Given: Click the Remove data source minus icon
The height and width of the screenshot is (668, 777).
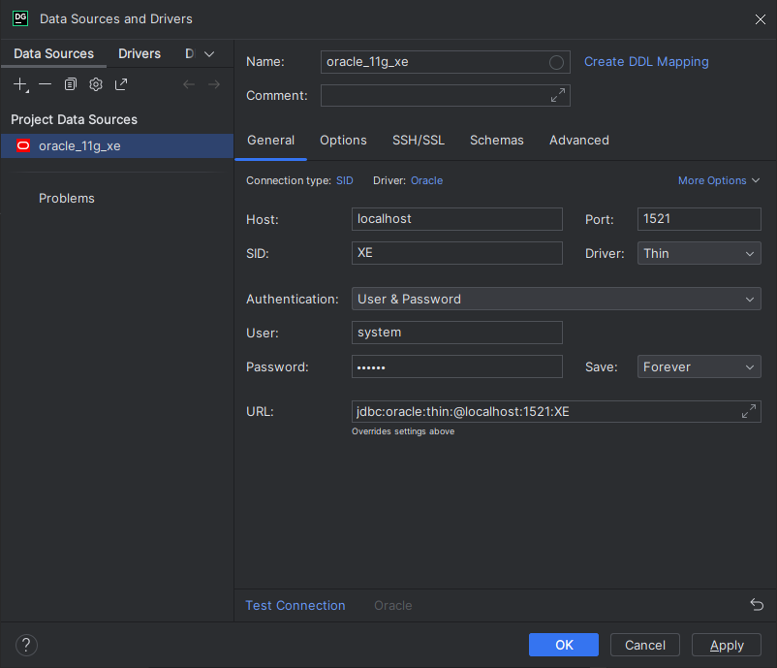Looking at the screenshot, I should pyautogui.click(x=46, y=84).
